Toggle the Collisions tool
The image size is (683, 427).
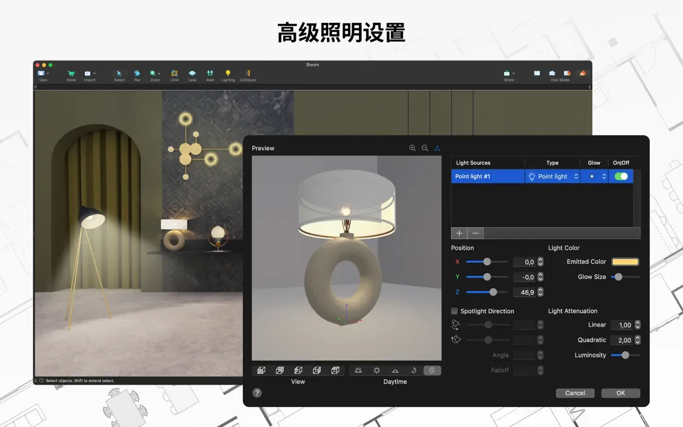point(247,73)
